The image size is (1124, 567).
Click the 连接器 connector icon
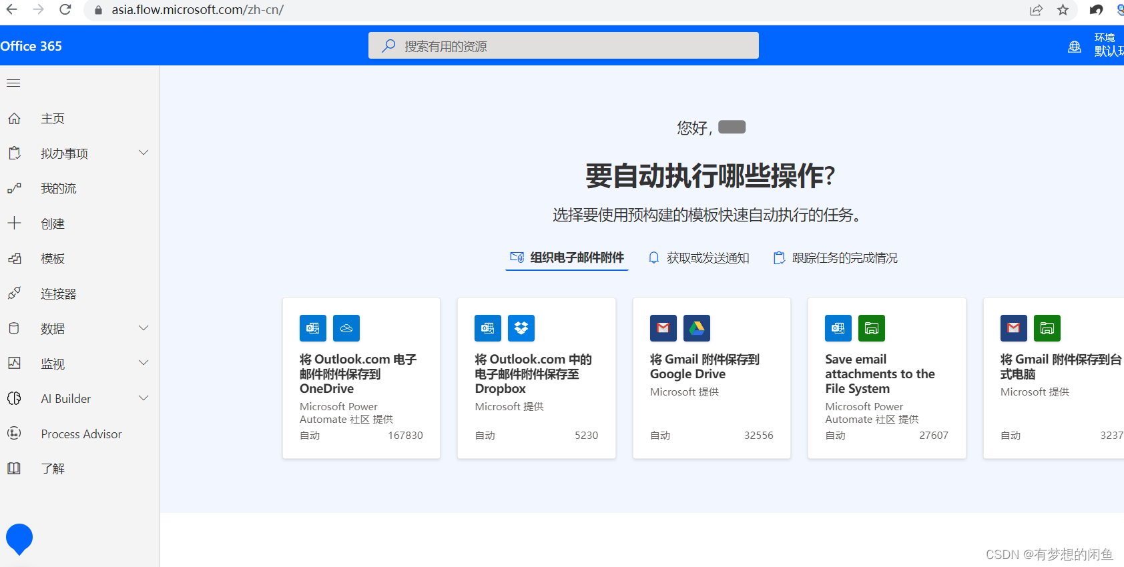[14, 294]
